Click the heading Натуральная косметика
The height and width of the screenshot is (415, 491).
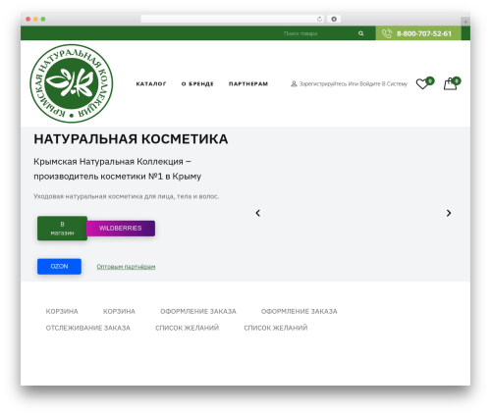[x=131, y=139]
